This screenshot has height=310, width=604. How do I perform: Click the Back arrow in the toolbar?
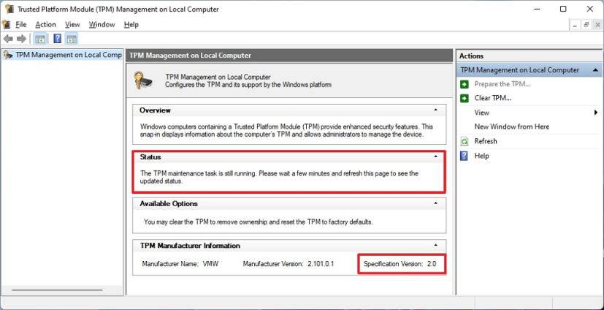tap(8, 39)
